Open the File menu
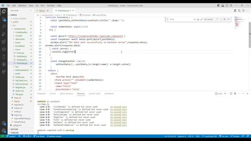The image size is (251, 141). tap(8, 5)
